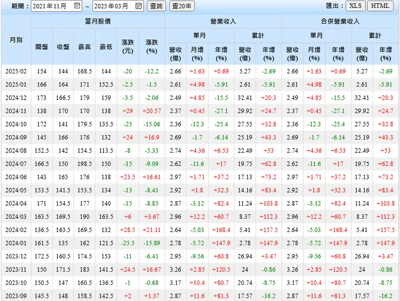This screenshot has width=400, height=301.
Task: Select the 2024/12 month cell
Action: [x=16, y=98]
